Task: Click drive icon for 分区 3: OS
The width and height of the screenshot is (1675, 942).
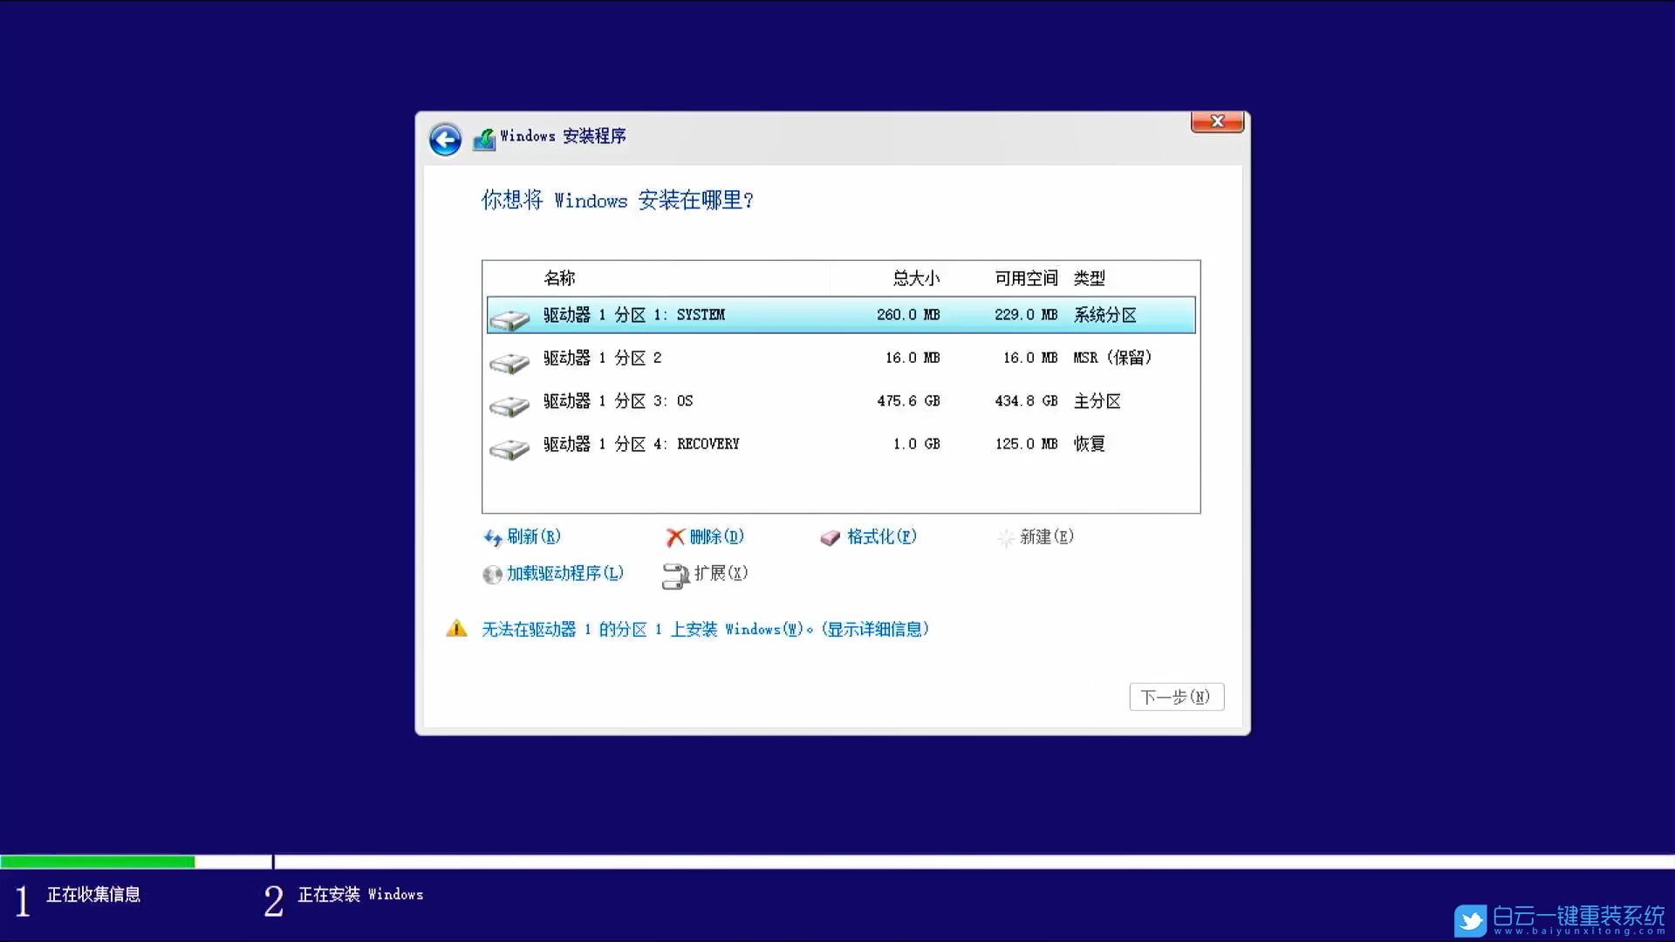Action: tap(509, 406)
